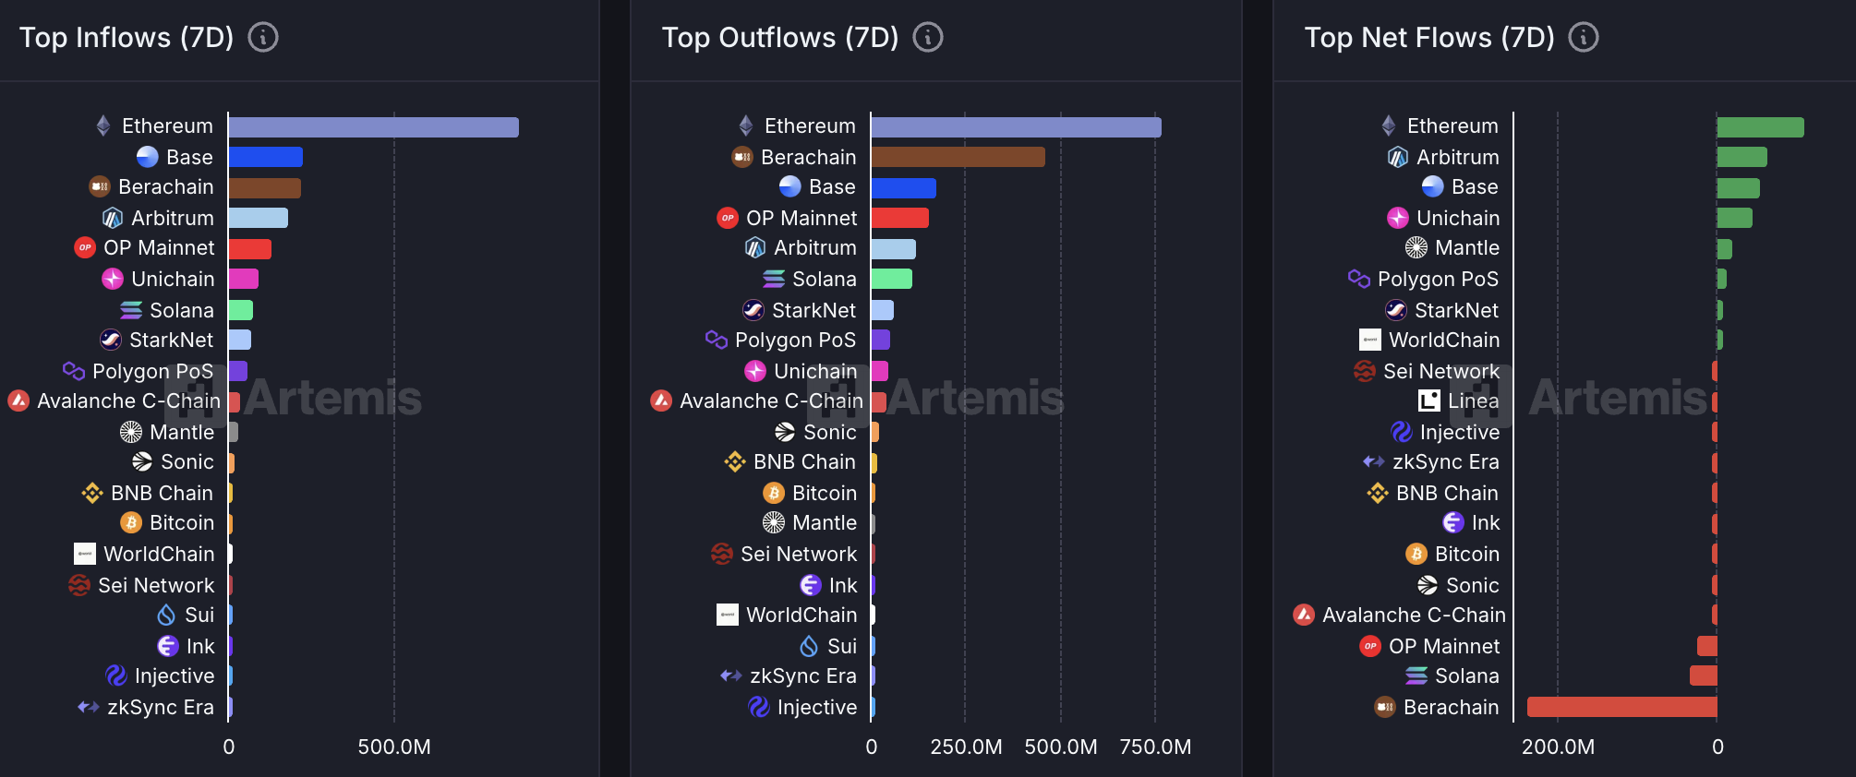Click the 200.0M axis label in Top Net Flows
Screen dimensions: 1856x777
[x=1558, y=747]
